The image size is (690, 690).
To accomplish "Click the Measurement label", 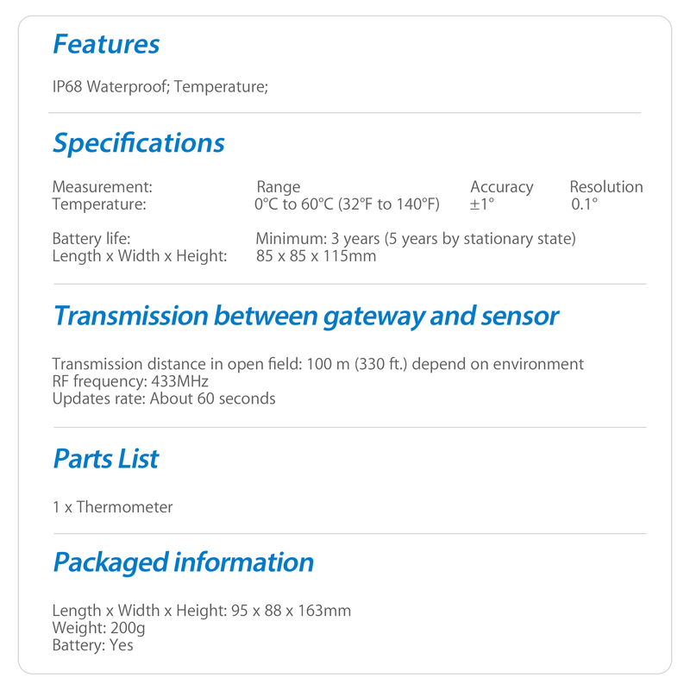I will pos(103,186).
